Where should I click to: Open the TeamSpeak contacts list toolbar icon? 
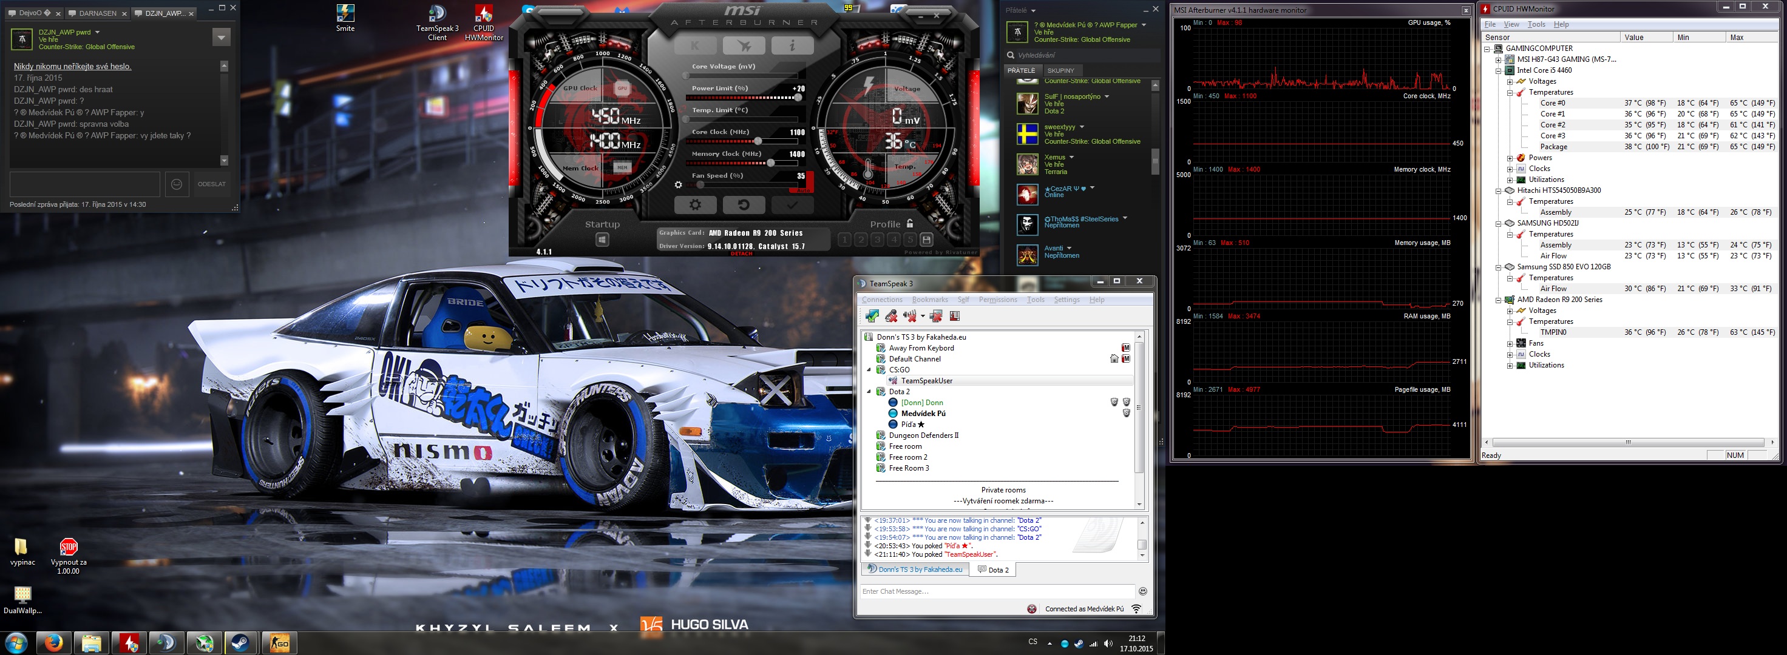955,316
